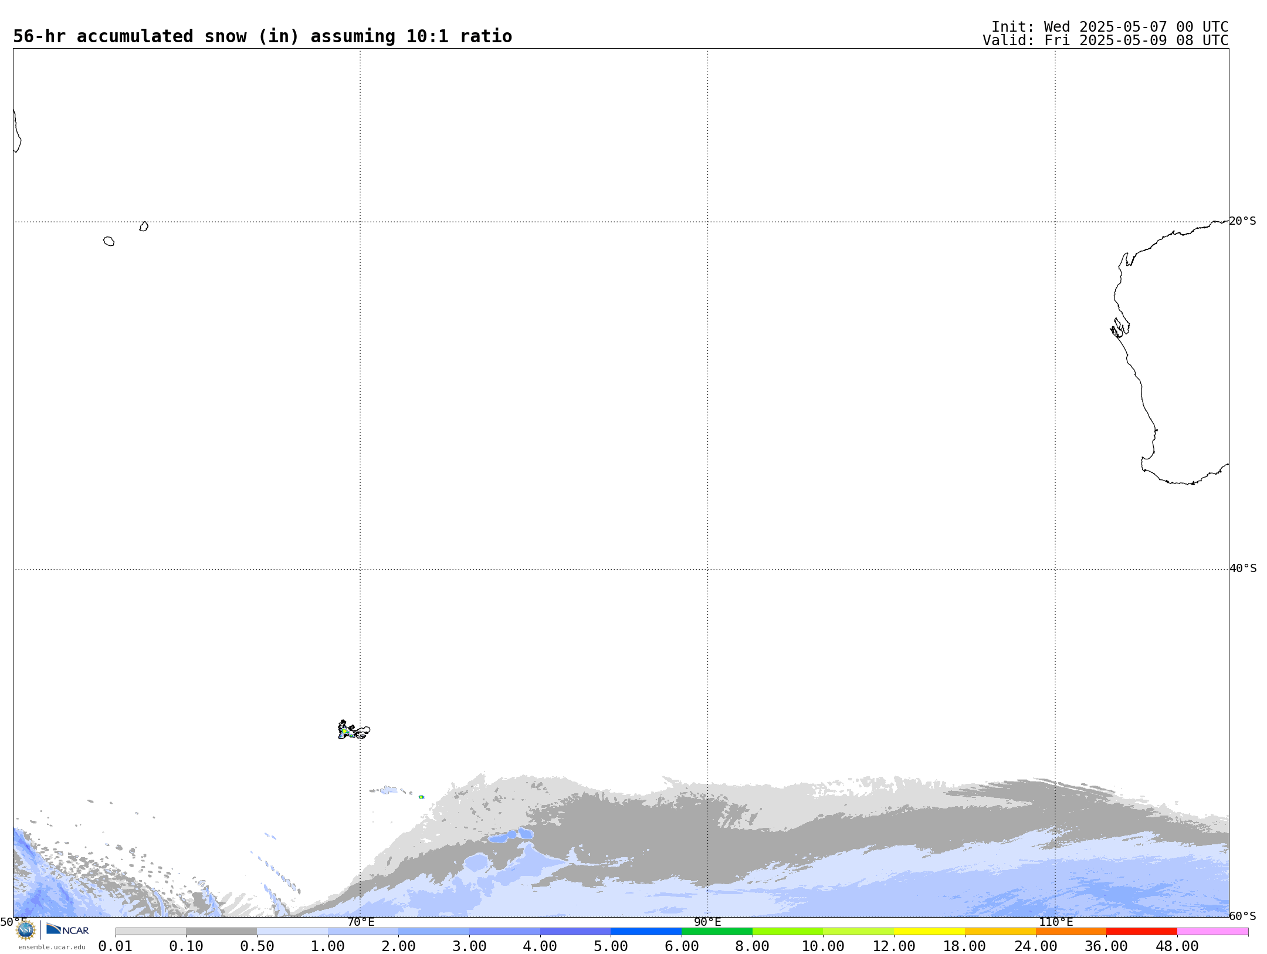Image resolution: width=1267 pixels, height=954 pixels.
Task: Click the yellow 12.00–18.00 legend swatch
Action: point(929,932)
